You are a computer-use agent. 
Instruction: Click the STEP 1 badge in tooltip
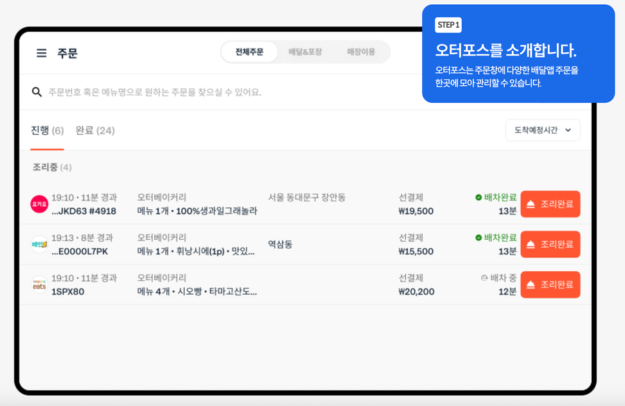(448, 25)
